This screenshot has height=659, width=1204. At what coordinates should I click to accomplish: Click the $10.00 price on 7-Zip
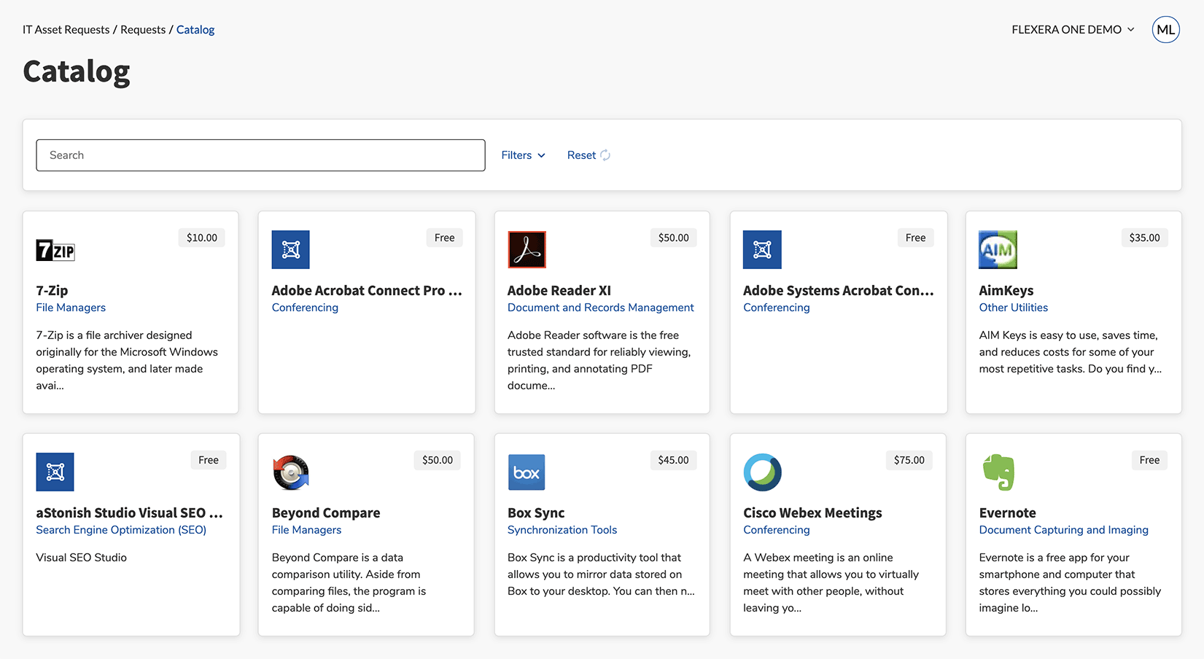pyautogui.click(x=202, y=238)
